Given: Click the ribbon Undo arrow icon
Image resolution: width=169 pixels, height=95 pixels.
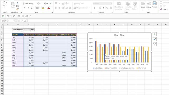Looking at the screenshot, I should click(4, 2).
